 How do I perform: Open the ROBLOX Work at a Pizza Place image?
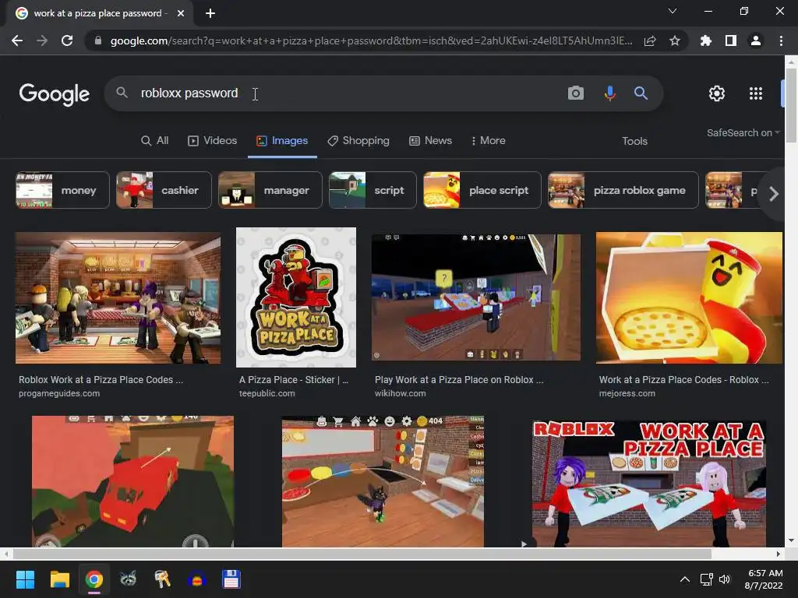click(649, 483)
